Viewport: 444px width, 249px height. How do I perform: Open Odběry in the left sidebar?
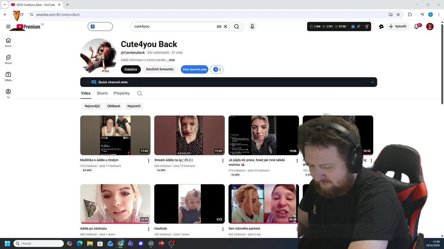point(8,76)
